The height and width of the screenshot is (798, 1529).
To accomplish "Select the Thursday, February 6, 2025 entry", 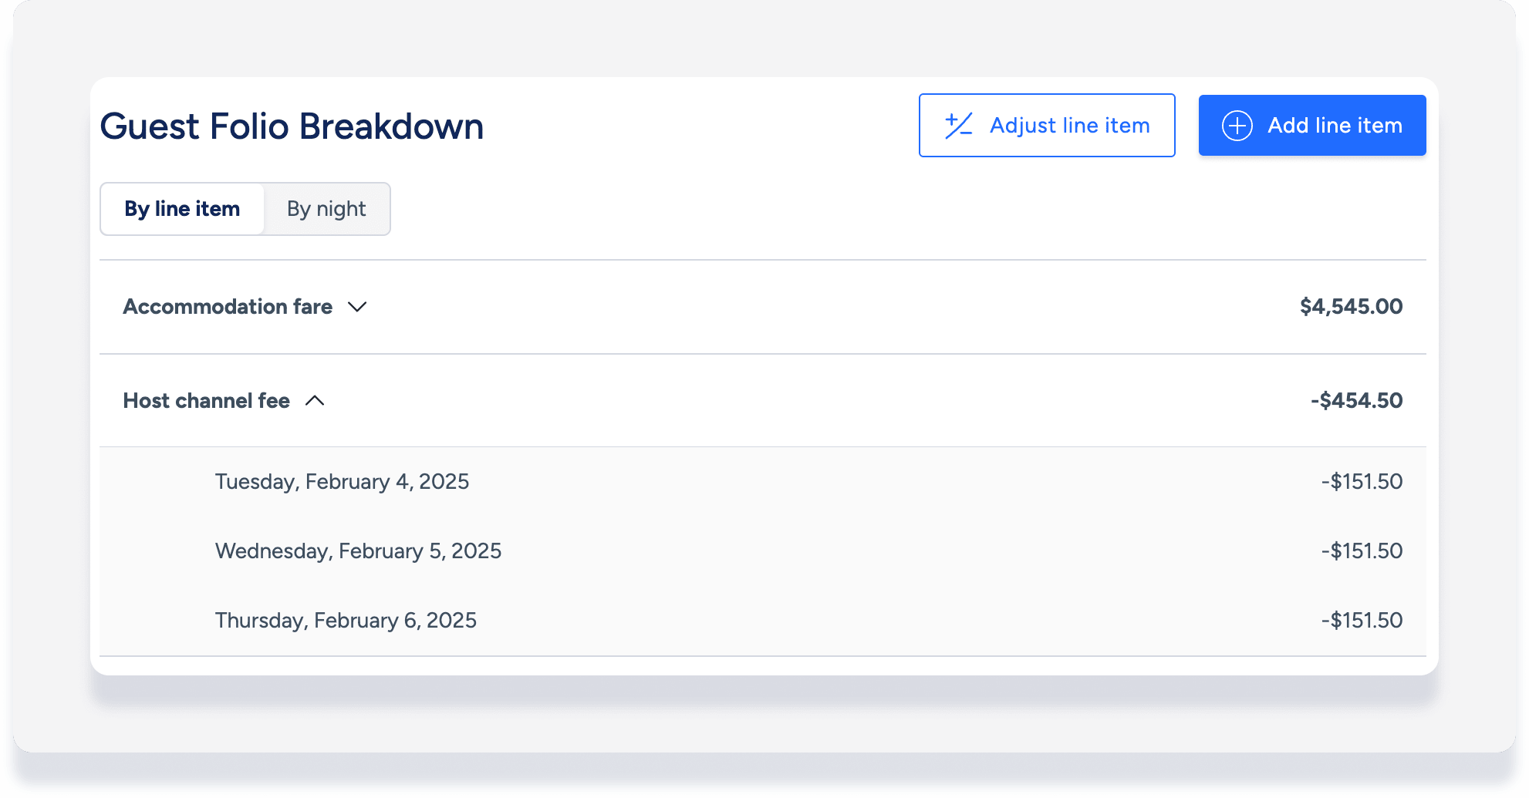I will 346,621.
